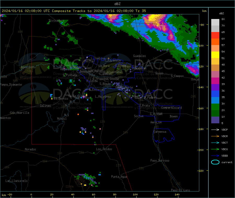The height and width of the screenshot is (198, 235).
Task: Click the Salinas location label
Action: pyautogui.click(x=45, y=106)
